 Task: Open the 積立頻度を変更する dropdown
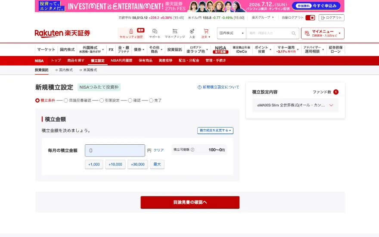point(215,130)
